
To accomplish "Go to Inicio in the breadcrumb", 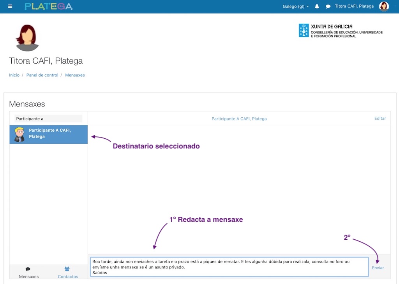I will pos(14,75).
